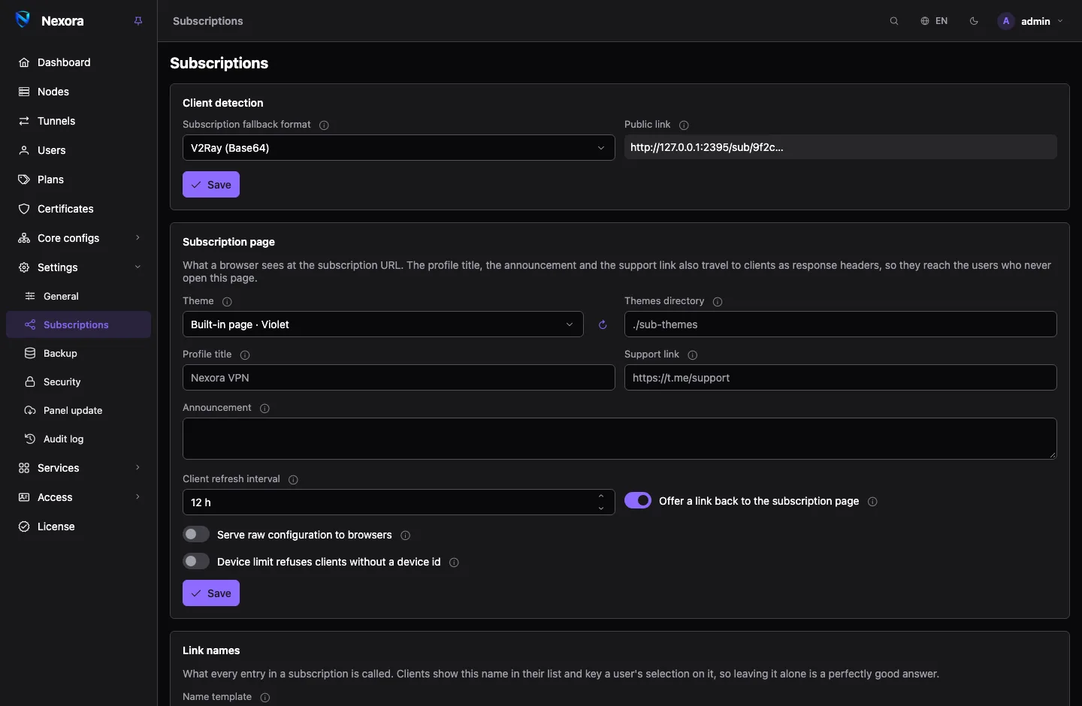Click the Announcement text area
1082x706 pixels.
[620, 439]
